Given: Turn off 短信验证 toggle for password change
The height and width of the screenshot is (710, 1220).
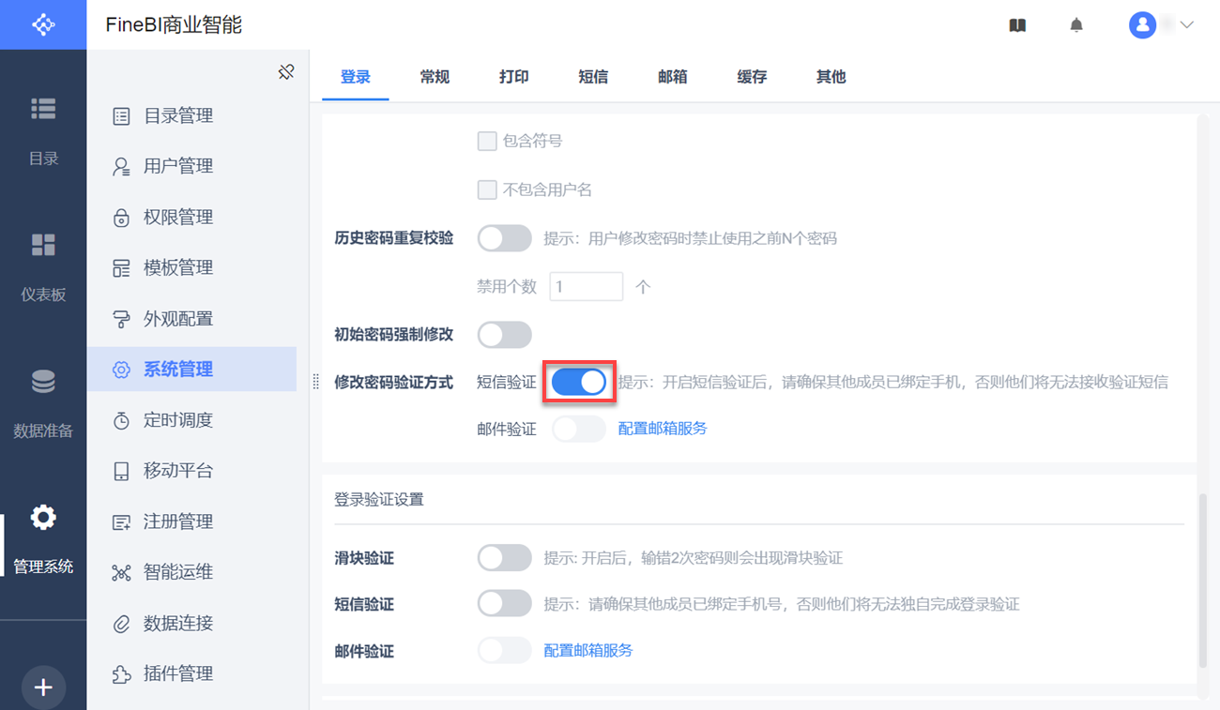Looking at the screenshot, I should pyautogui.click(x=579, y=382).
